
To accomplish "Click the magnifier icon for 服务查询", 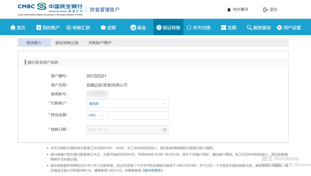I will click(x=249, y=27).
